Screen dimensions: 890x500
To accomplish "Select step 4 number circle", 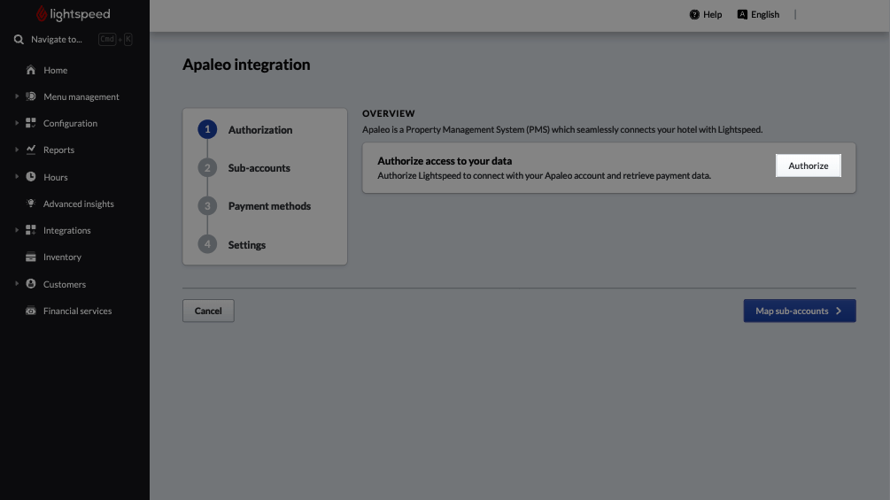I will (207, 244).
